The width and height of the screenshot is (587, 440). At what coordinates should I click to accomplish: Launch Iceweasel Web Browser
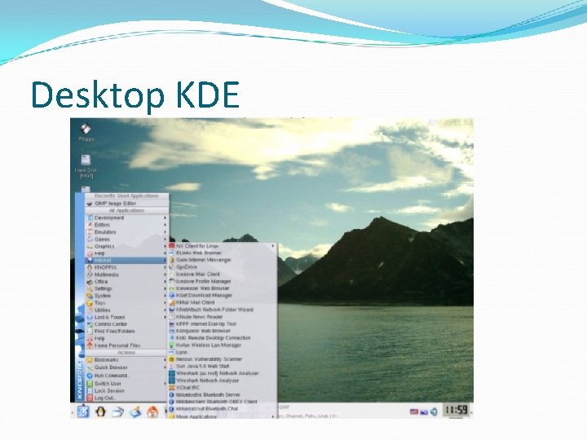pos(223,288)
